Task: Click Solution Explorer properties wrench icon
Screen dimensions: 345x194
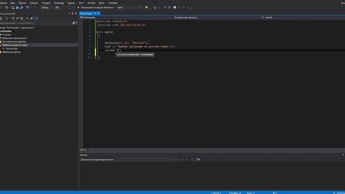Action: (x=31, y=18)
